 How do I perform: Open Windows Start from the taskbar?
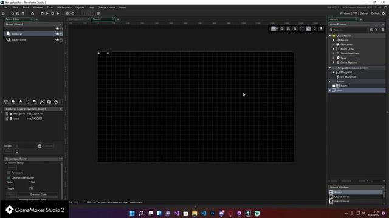pos(133,213)
